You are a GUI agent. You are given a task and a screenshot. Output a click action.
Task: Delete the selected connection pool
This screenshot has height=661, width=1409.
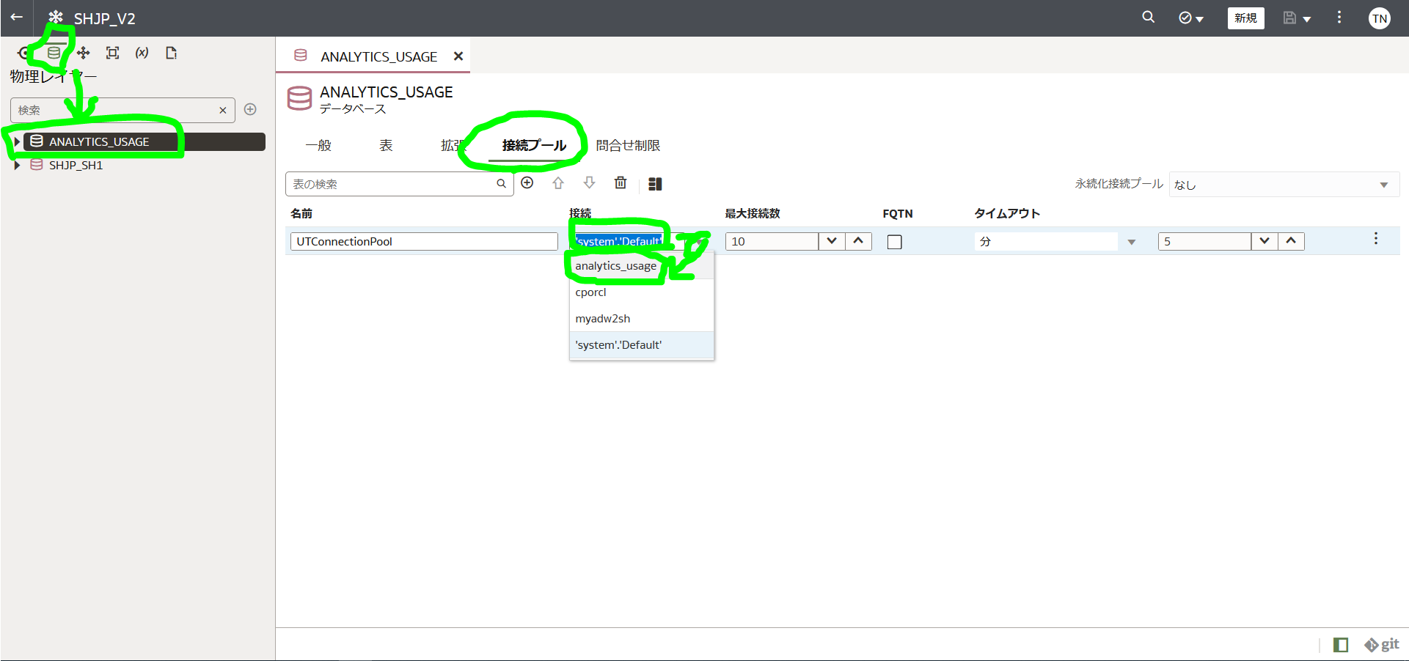pyautogui.click(x=621, y=182)
